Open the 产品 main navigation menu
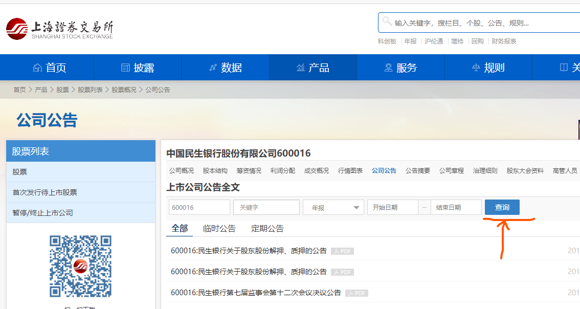The width and height of the screenshot is (580, 309). pos(313,68)
